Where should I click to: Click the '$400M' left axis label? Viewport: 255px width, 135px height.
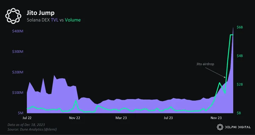[18, 31]
